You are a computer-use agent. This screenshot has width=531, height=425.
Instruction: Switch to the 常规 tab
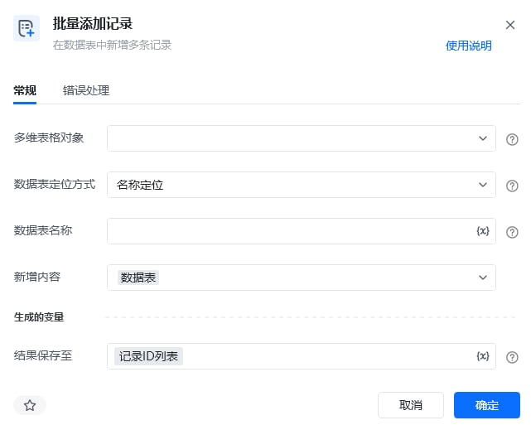pyautogui.click(x=25, y=90)
